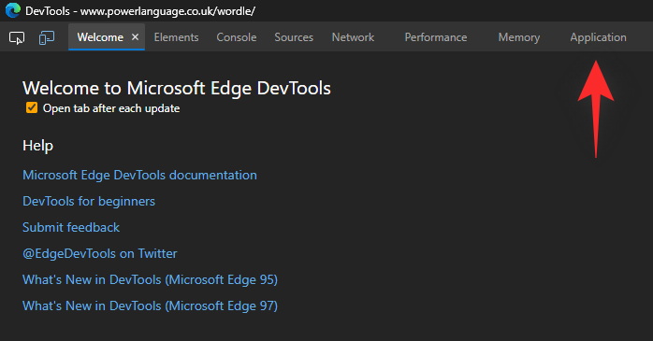This screenshot has width=653, height=341.
Task: Switch to the Sources tab
Action: (294, 37)
